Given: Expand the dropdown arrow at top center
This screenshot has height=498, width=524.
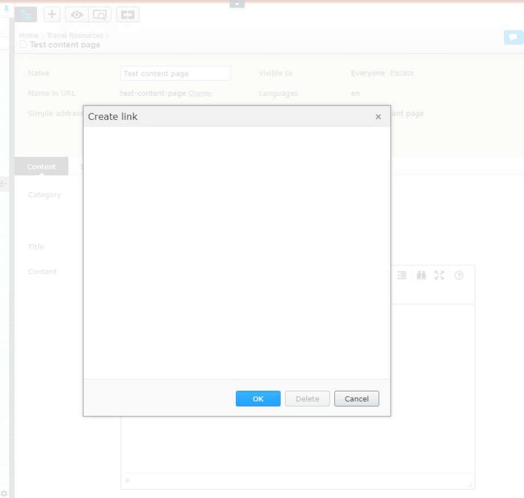Looking at the screenshot, I should pyautogui.click(x=237, y=3).
